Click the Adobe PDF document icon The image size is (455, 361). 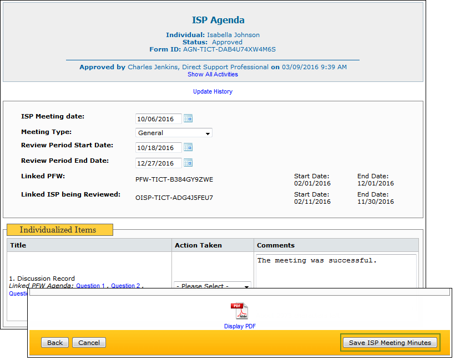[x=239, y=311]
